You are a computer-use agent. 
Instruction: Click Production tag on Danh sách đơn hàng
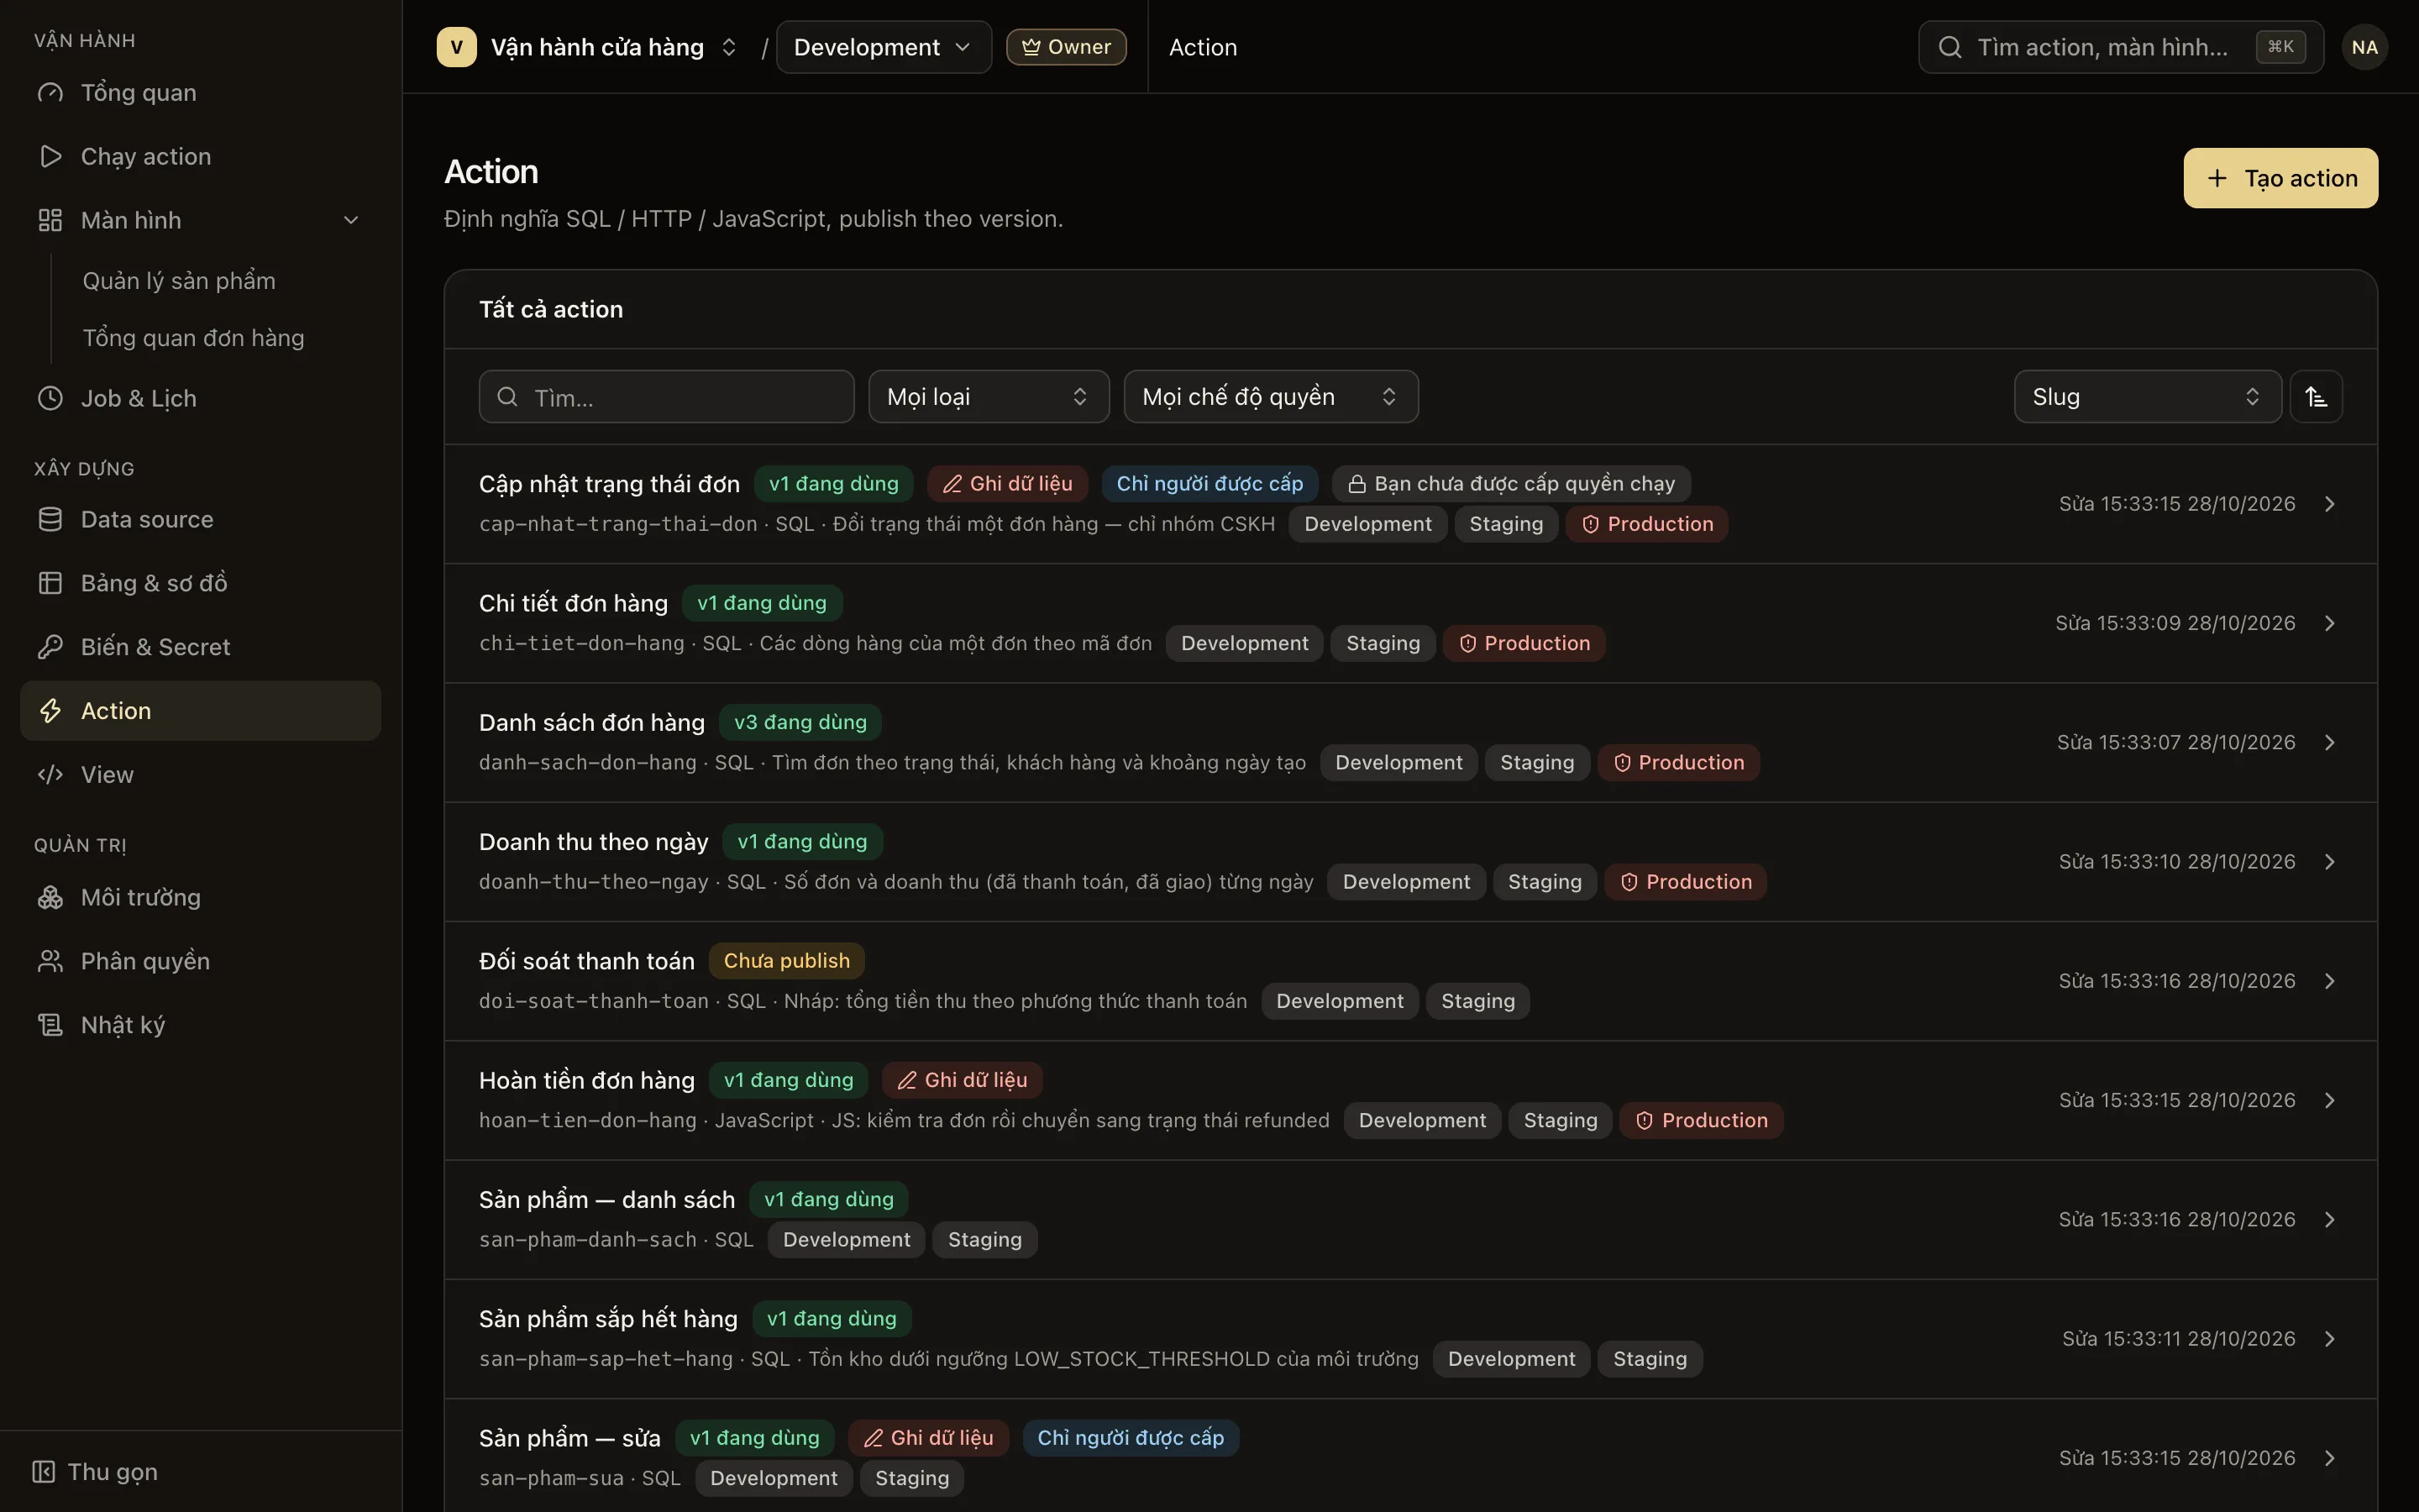1678,763
